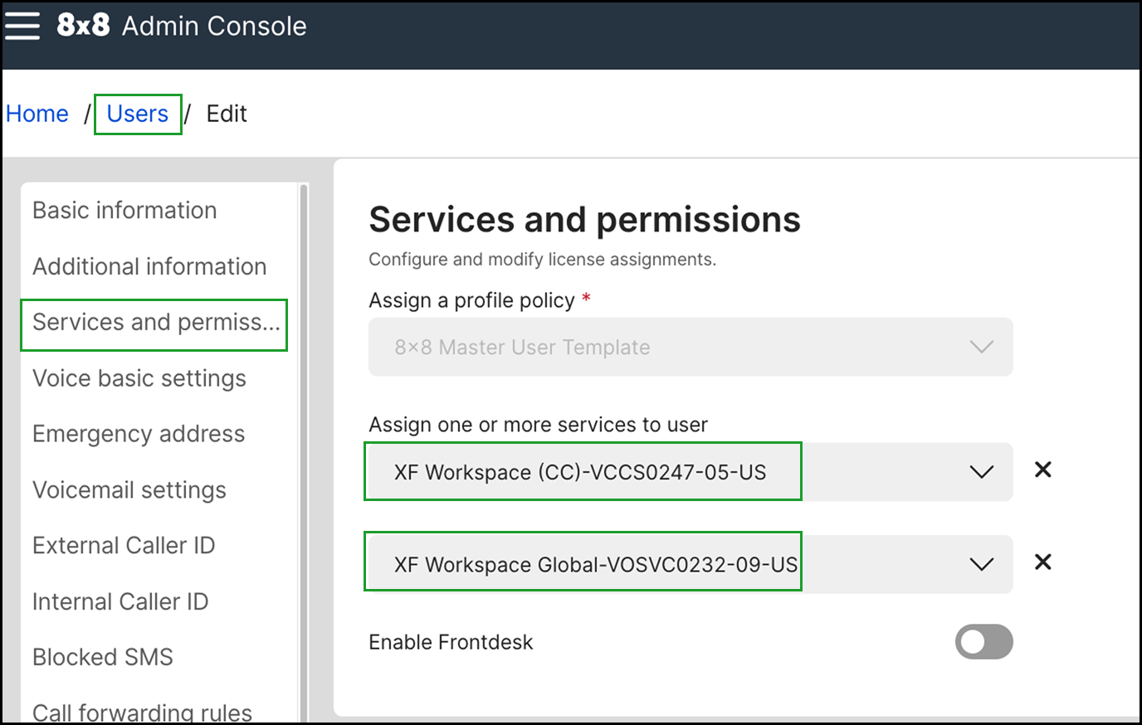Screen dimensions: 1142x725
Task: Jump to Internal Caller ID
Action: pyautogui.click(x=120, y=601)
